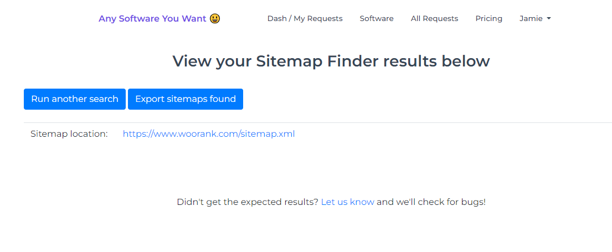The image size is (612, 252).
Task: Click the caret arrow beside Jamie
Action: 549,18
